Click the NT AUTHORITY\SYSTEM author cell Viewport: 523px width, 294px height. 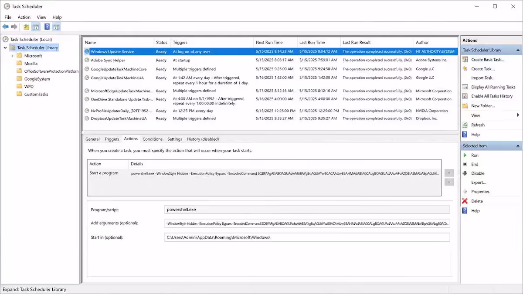coord(435,51)
